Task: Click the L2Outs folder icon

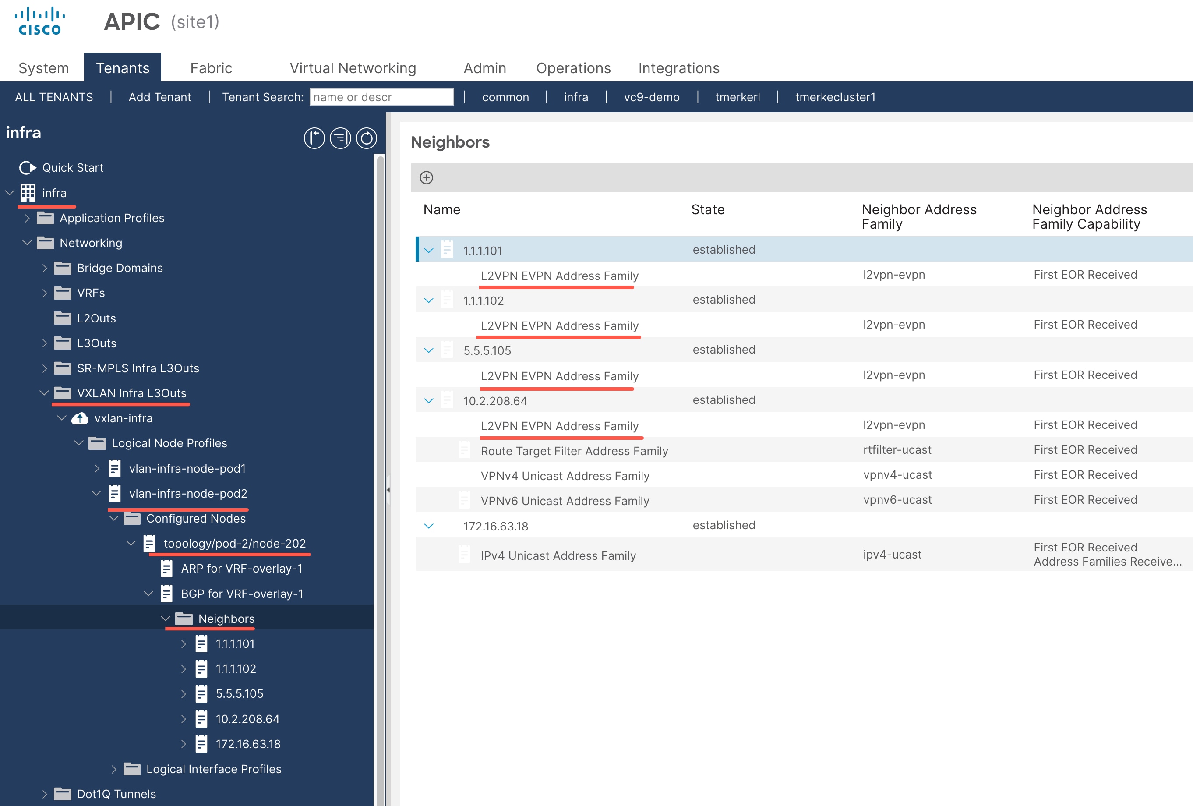Action: [x=63, y=318]
